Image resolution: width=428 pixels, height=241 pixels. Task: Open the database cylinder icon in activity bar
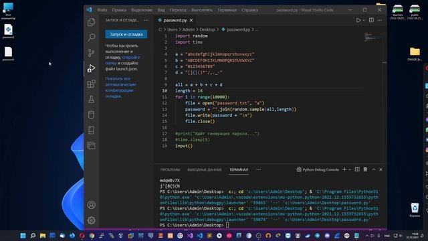(x=92, y=114)
